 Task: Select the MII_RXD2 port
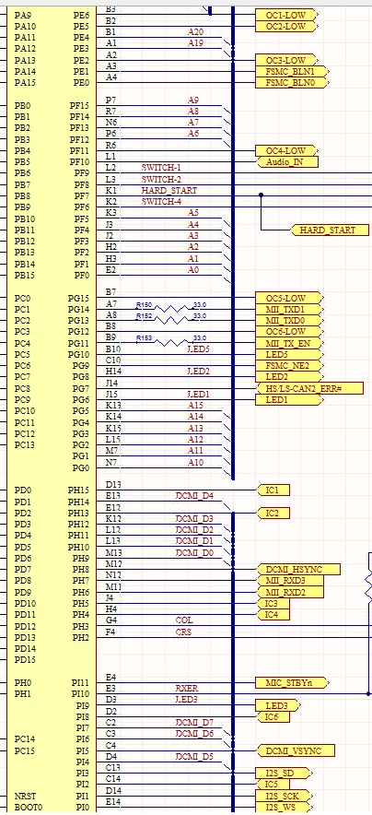[x=291, y=592]
